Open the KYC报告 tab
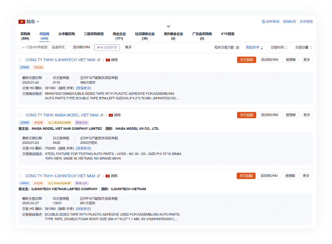Screen dimensions: 332x244 (228, 34)
